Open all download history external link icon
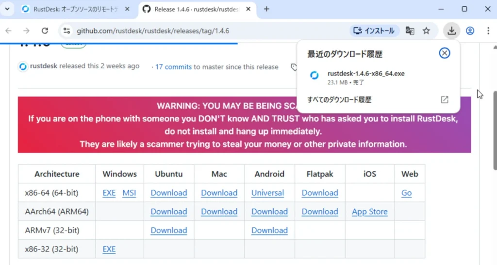This screenshot has height=265, width=497. click(444, 100)
